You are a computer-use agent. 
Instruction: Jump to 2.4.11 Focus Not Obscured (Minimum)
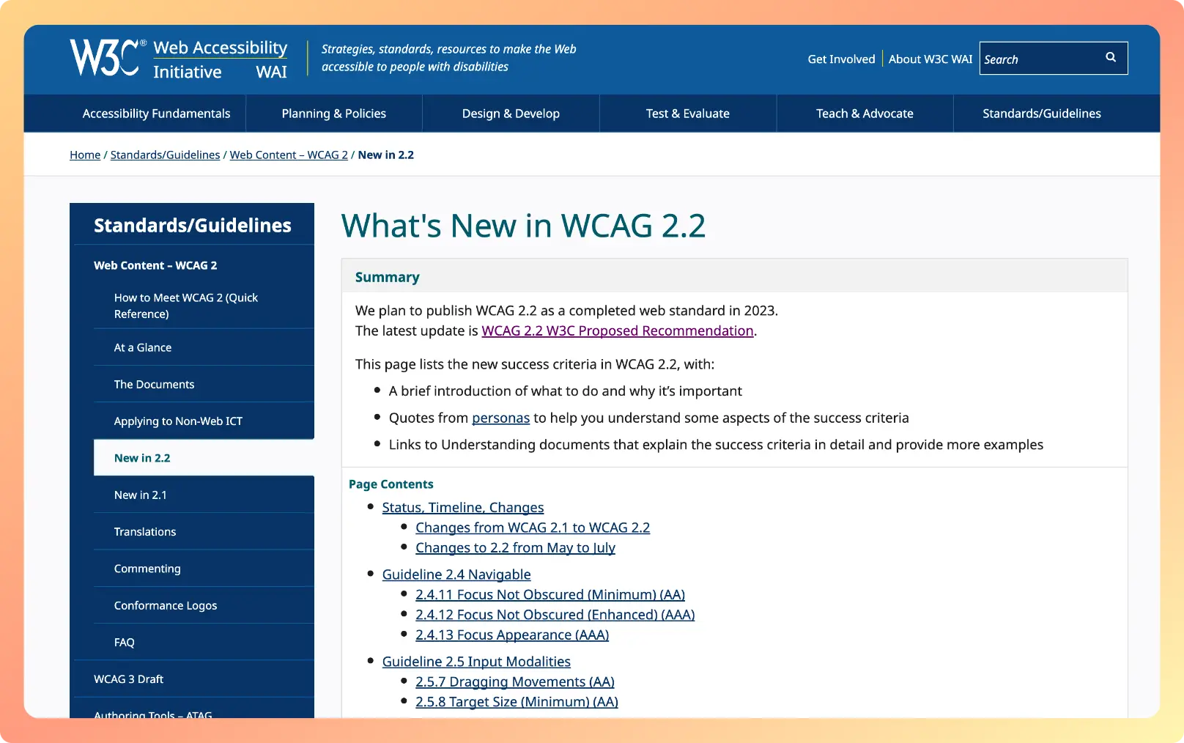(x=550, y=595)
